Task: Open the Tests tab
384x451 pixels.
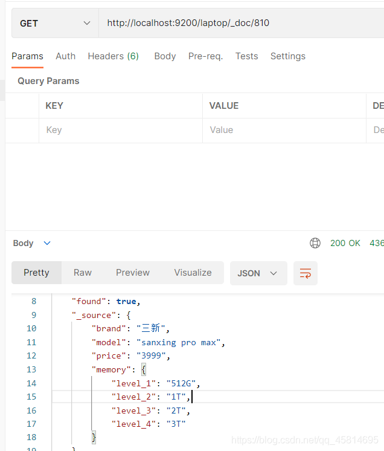Action: point(247,56)
